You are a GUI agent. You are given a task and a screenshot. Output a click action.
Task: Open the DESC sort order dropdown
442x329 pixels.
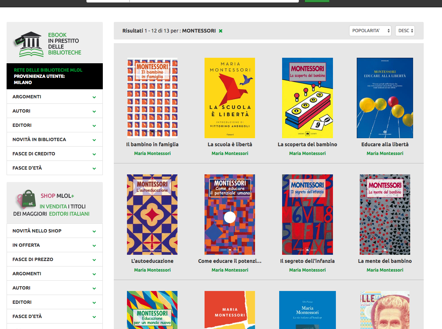[x=405, y=31]
